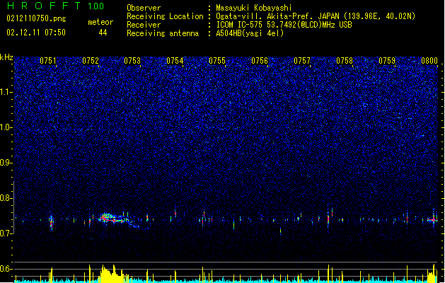Click the 0.7 kHz axis label
Viewport: 445px width, 283px height.
pyautogui.click(x=6, y=233)
